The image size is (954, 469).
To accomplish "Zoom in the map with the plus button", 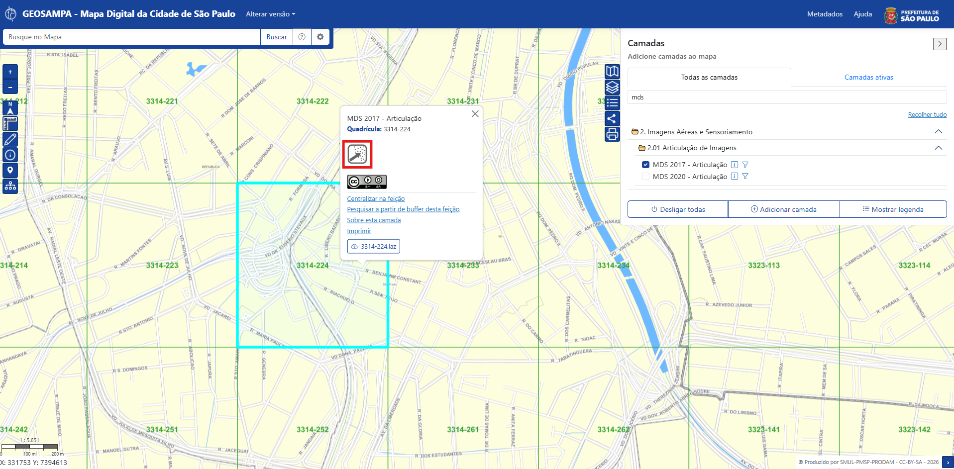I will (10, 72).
